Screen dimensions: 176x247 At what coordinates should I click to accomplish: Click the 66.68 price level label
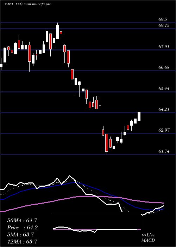[x=164, y=67]
